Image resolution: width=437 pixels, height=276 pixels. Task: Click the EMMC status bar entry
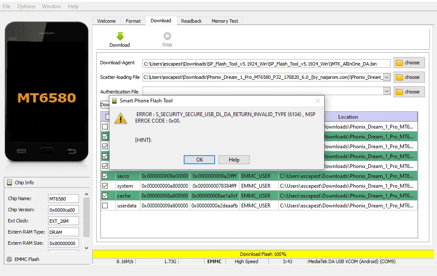(214, 261)
